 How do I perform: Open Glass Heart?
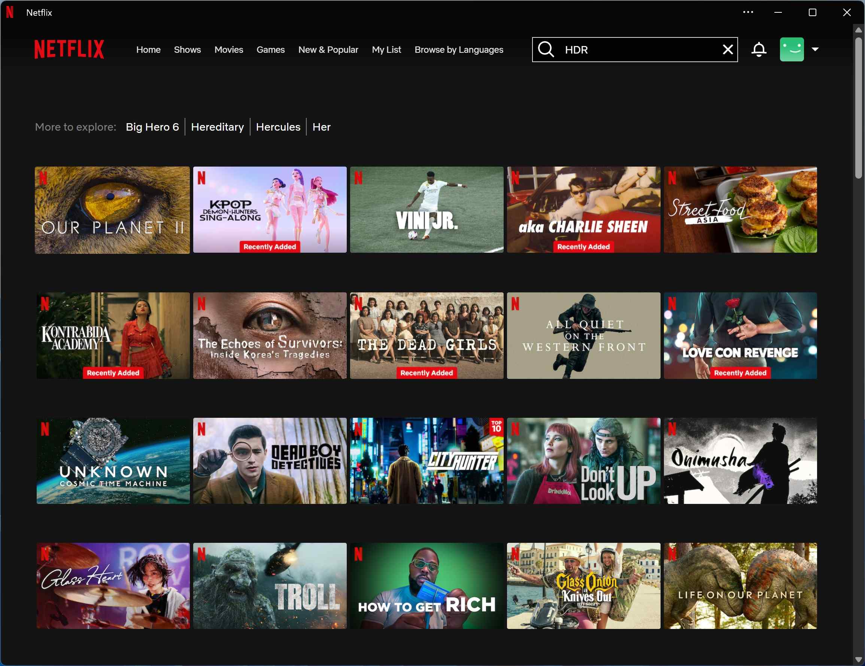[x=113, y=586]
